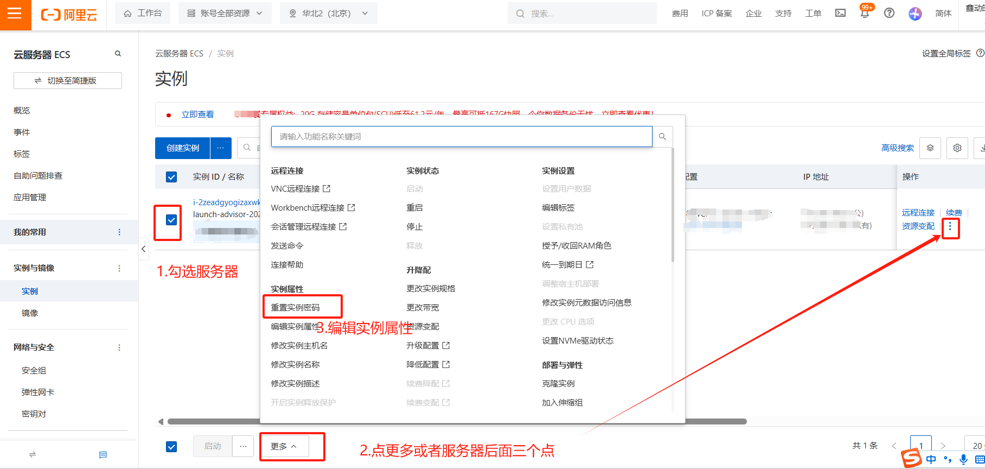This screenshot has width=985, height=469.
Task: Click the horizontal table scrollbar
Action: click(x=456, y=421)
